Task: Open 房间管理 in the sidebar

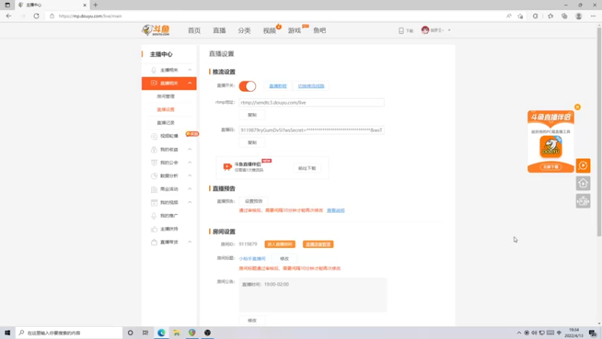Action: coord(166,96)
